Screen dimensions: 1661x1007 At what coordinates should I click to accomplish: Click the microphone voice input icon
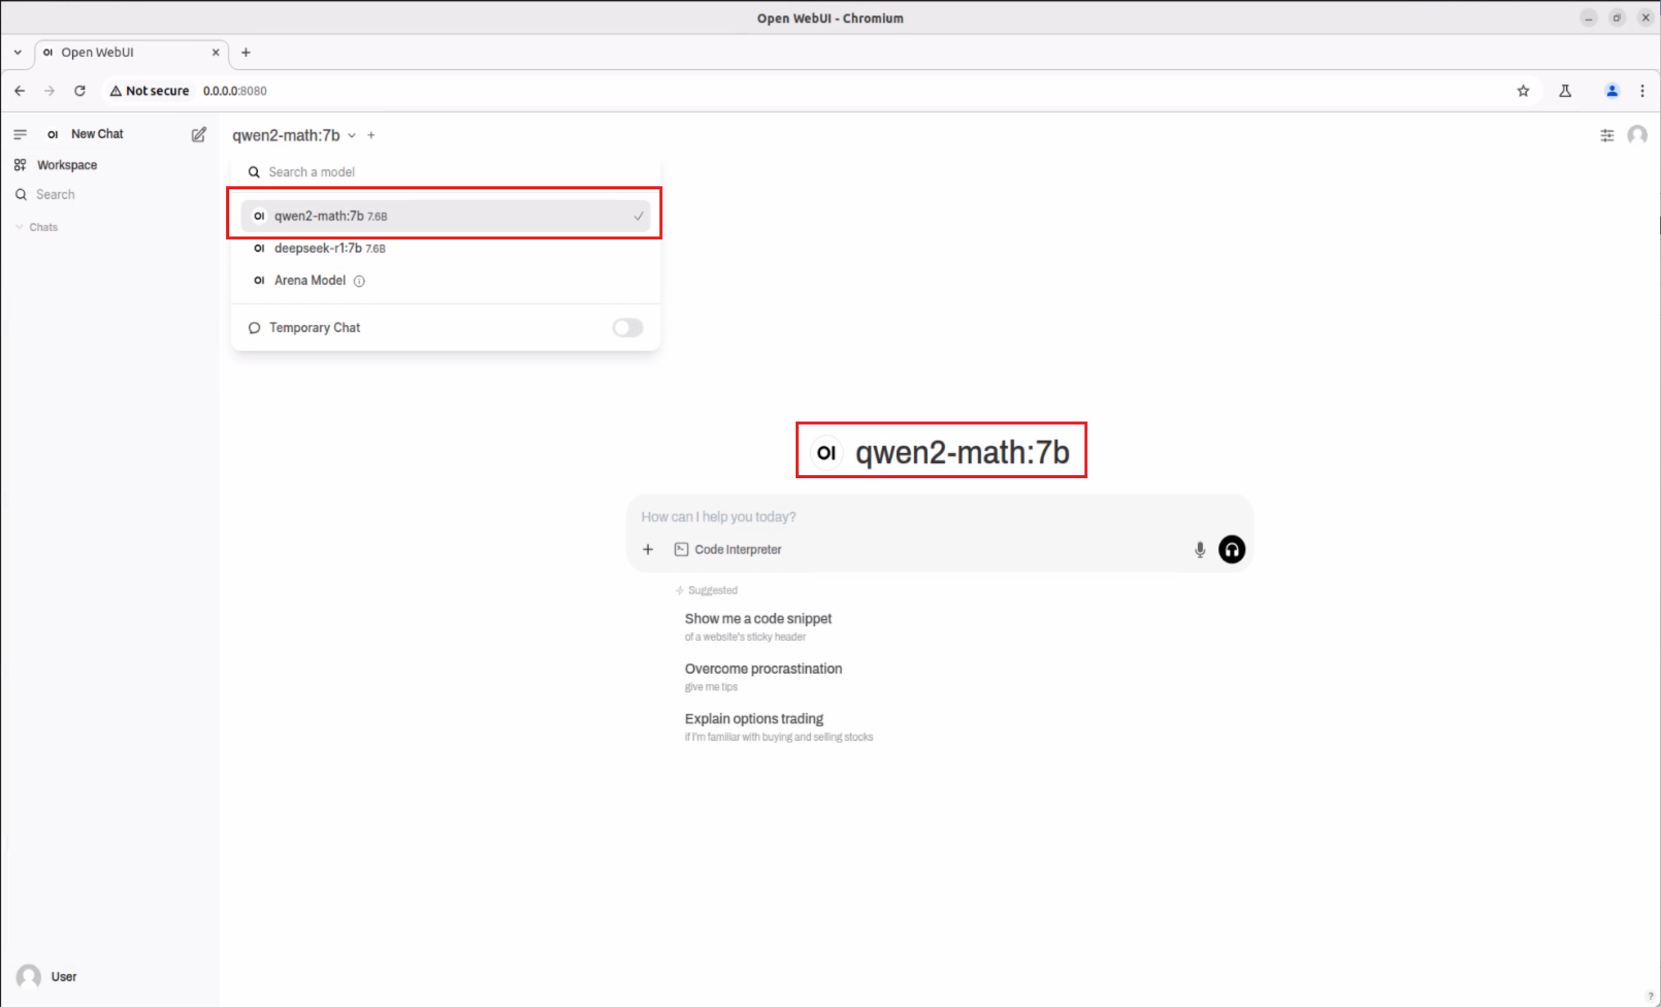tap(1199, 549)
